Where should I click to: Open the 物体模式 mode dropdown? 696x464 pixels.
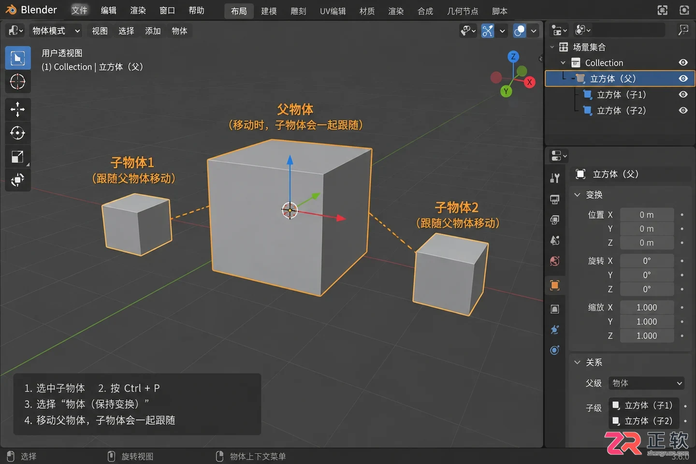coord(55,31)
